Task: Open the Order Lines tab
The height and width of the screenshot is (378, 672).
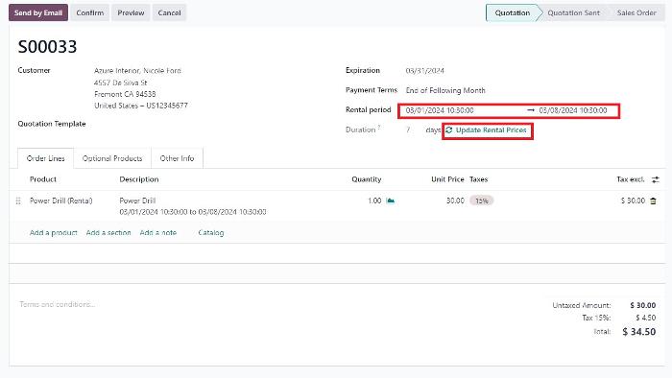Action: coord(45,158)
